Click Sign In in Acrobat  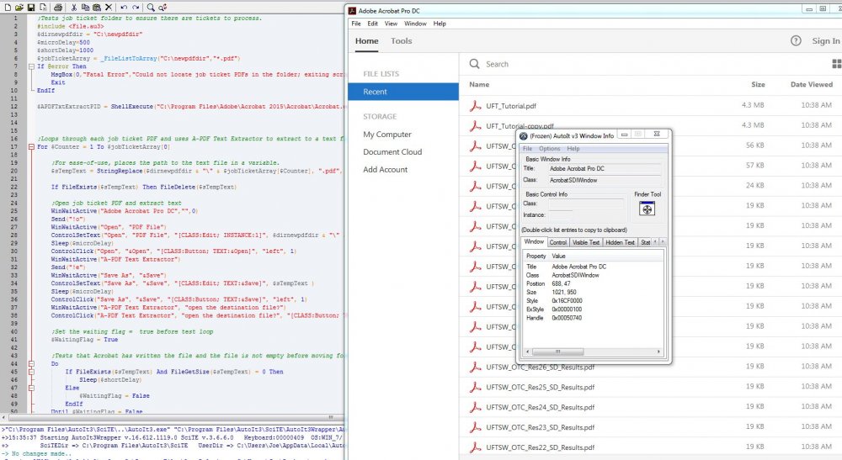click(825, 40)
